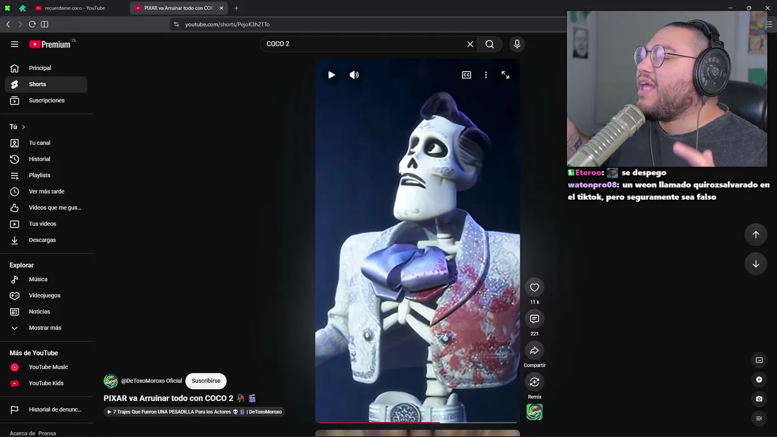The height and width of the screenshot is (437, 777).
Task: Close the 'PIXAR va Arruinar todo' tab
Action: (x=221, y=8)
